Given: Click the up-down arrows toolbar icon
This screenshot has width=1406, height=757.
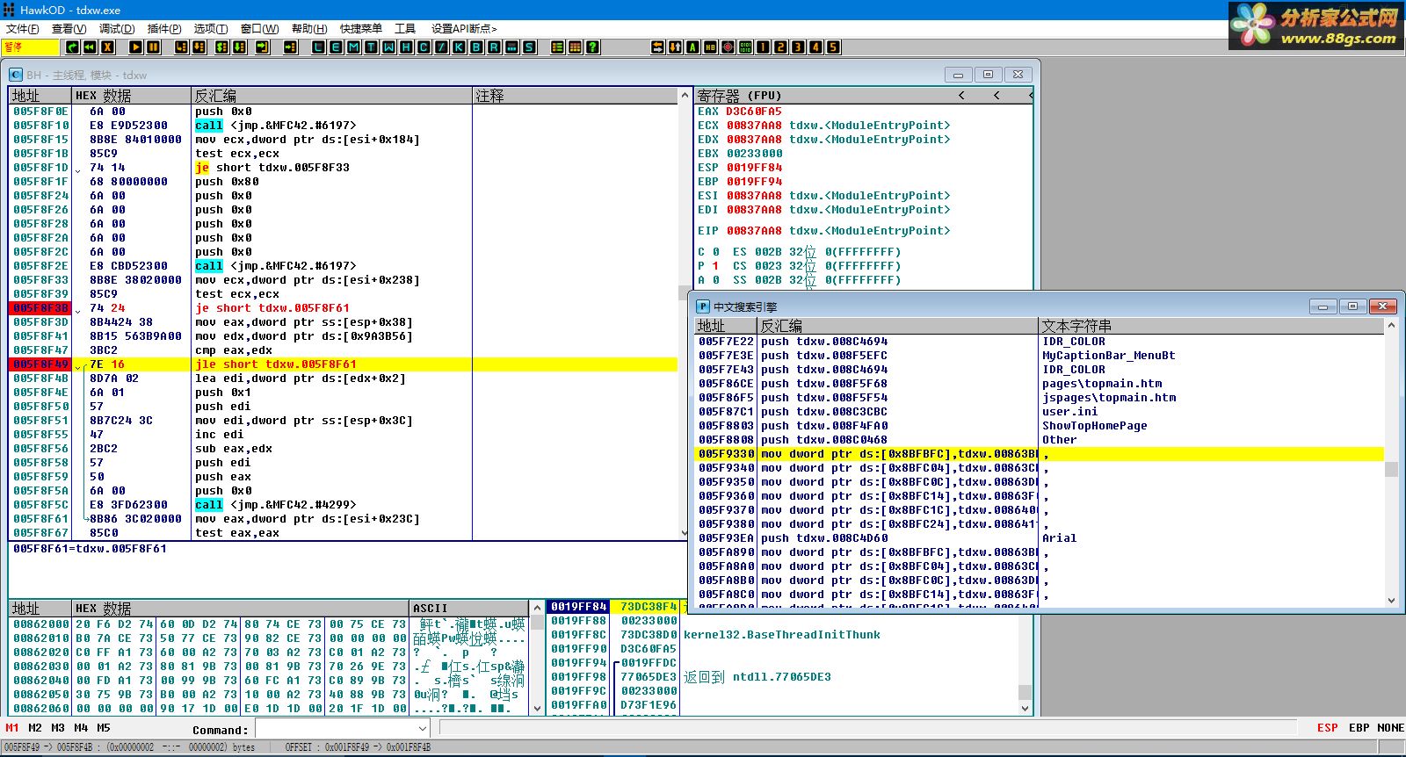Looking at the screenshot, I should (x=675, y=47).
